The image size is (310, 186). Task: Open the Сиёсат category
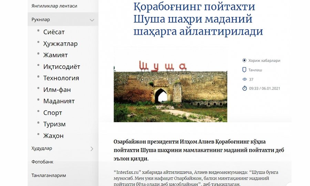tap(54, 32)
